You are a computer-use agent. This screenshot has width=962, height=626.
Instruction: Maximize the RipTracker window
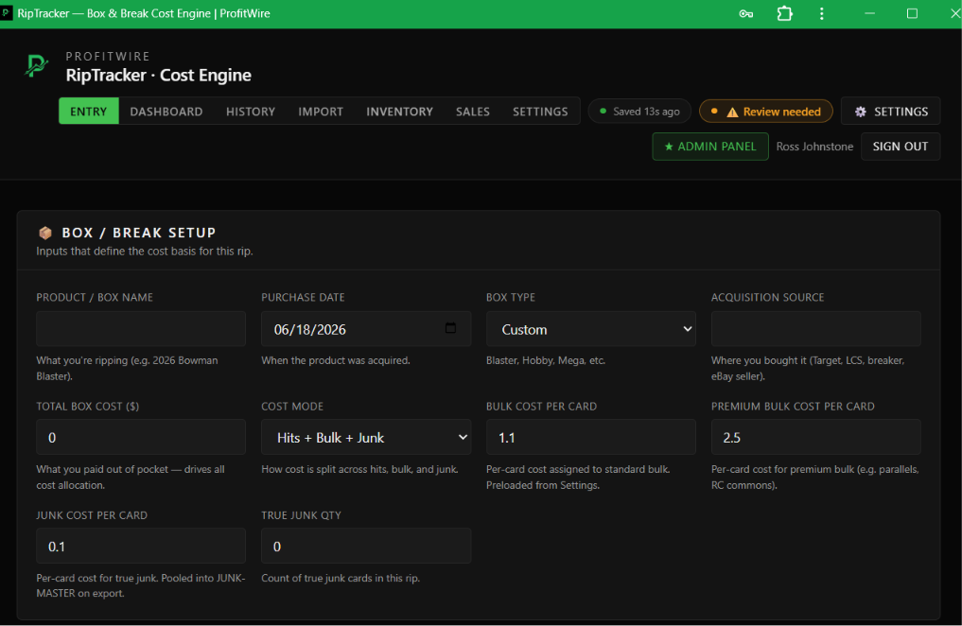click(912, 13)
